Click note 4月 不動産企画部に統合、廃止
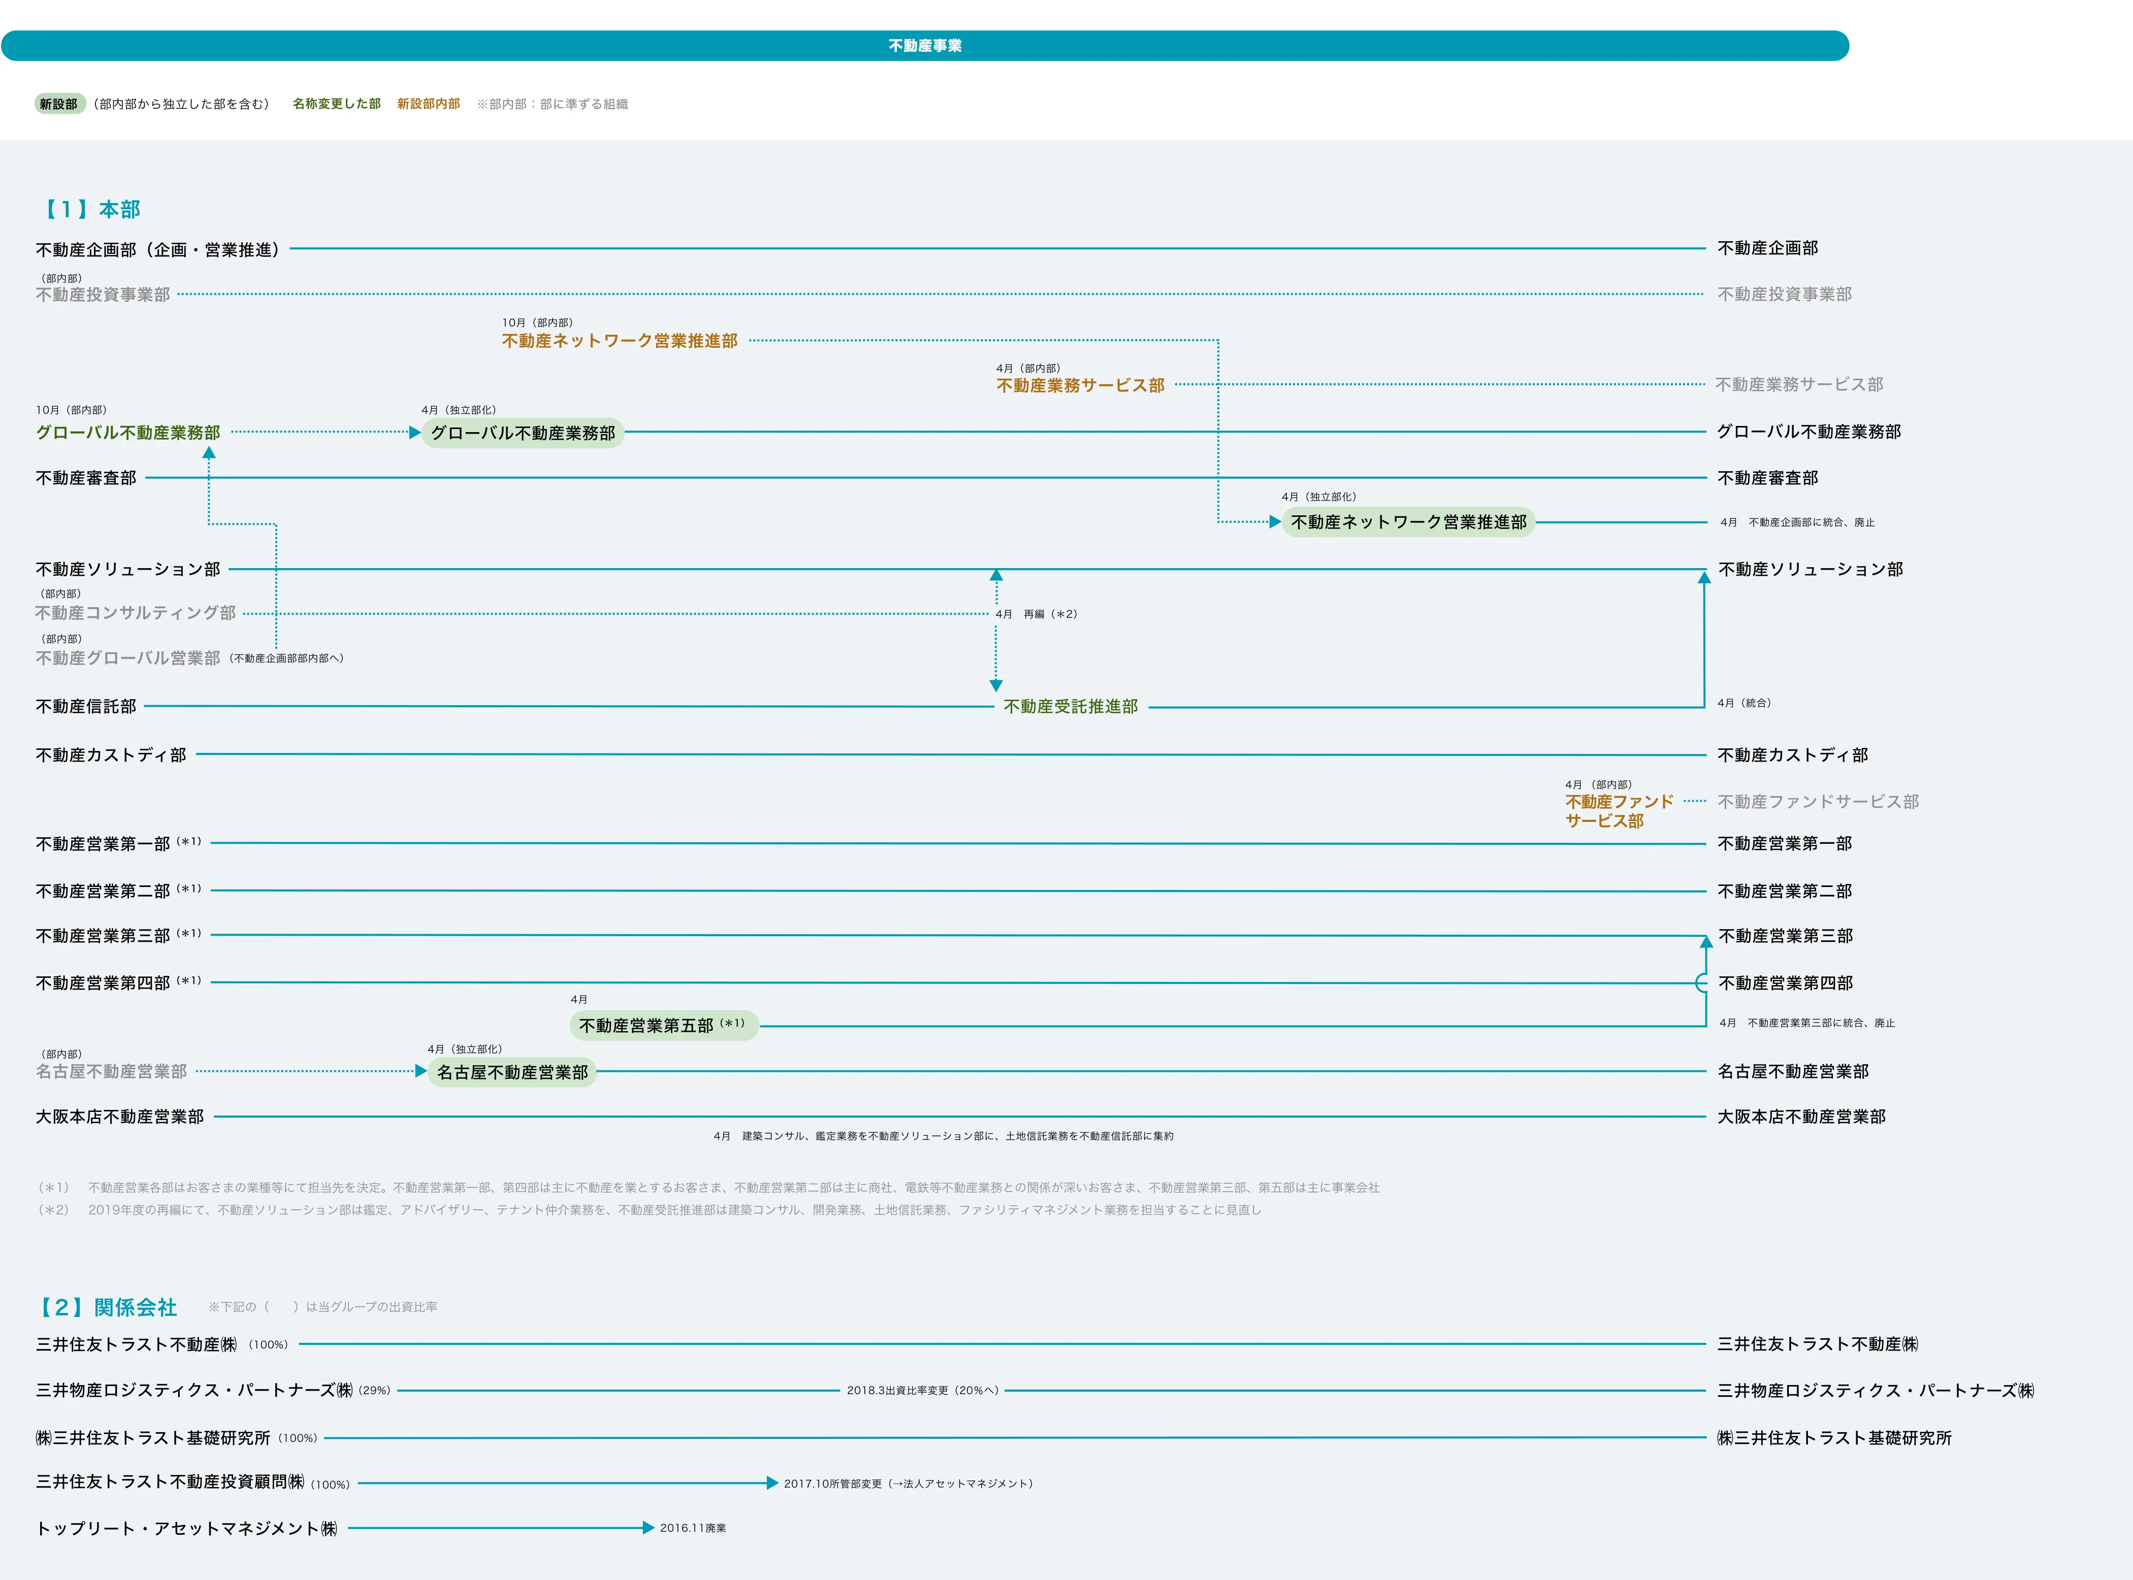 point(1797,522)
